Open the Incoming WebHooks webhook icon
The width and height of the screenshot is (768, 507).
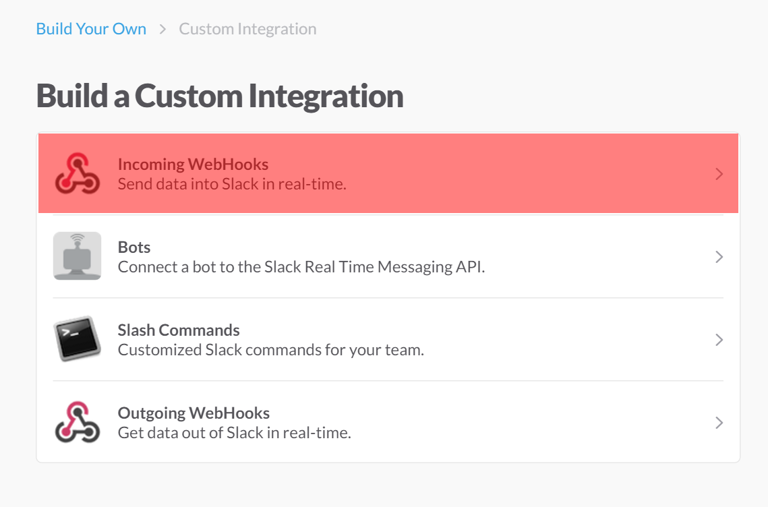(78, 173)
